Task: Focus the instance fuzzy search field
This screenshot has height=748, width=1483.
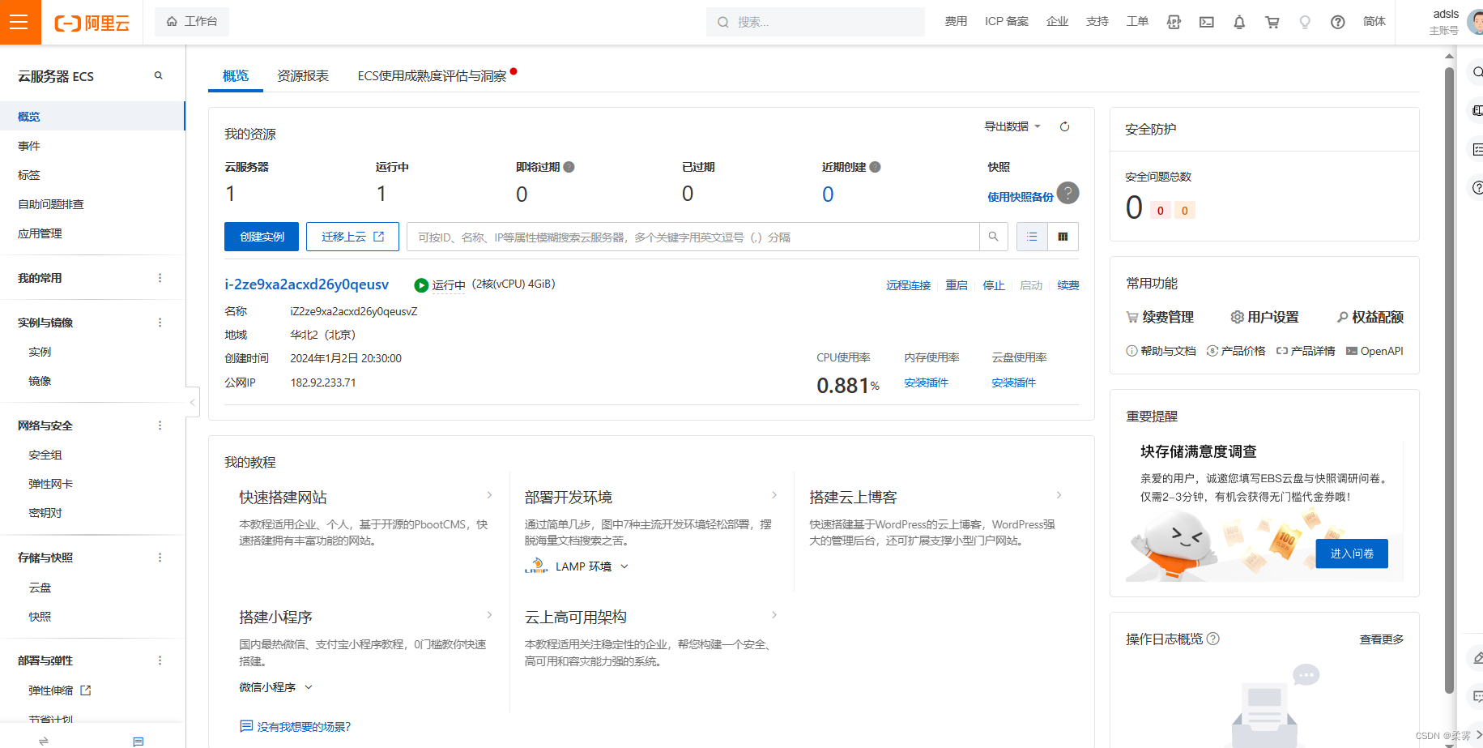Action: [x=693, y=237]
